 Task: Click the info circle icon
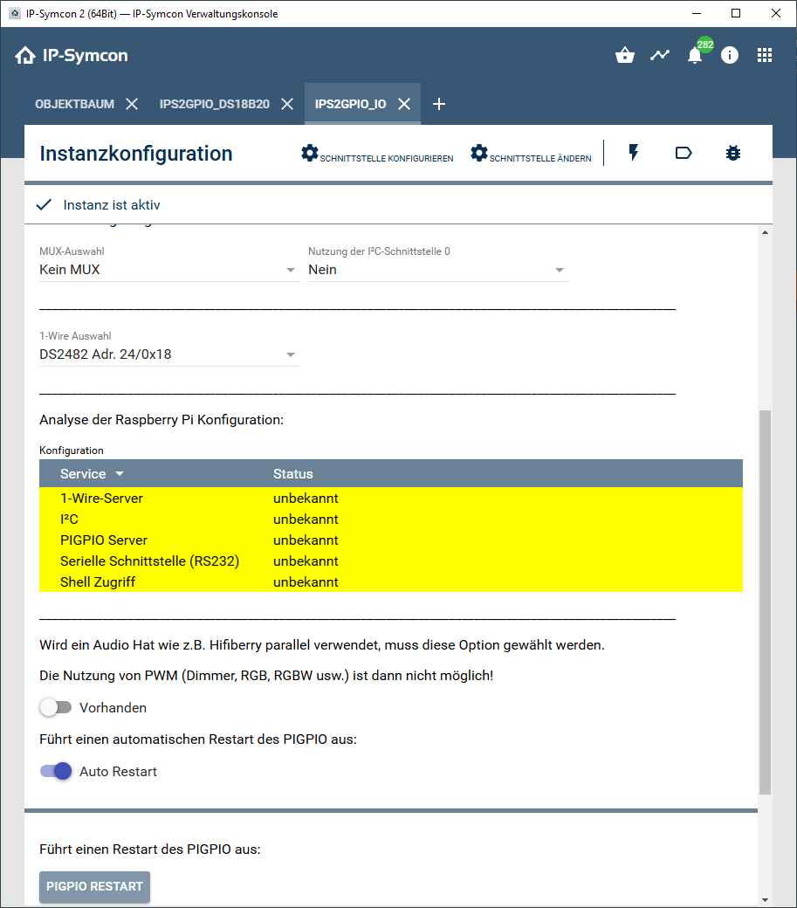click(x=730, y=56)
